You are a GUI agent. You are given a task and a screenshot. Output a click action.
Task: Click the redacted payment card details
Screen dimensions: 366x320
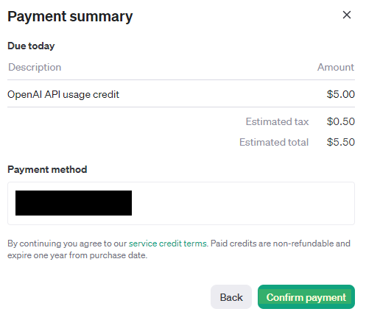coord(74,203)
